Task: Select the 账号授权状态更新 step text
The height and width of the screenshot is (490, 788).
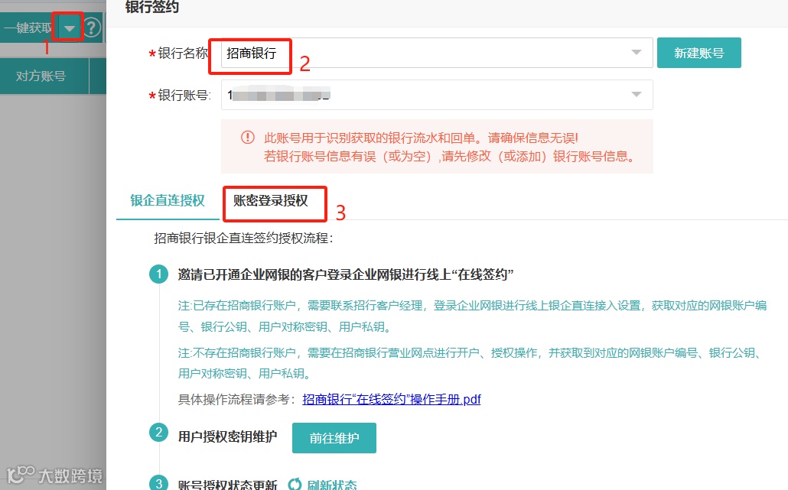Action: click(x=228, y=485)
